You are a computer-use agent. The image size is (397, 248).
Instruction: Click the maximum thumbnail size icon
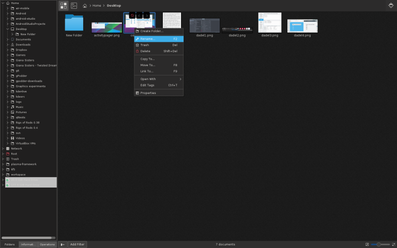(x=394, y=244)
